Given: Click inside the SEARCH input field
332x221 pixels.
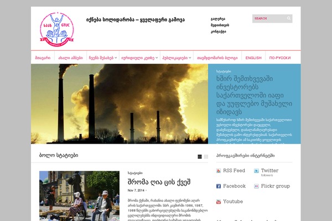Looking at the screenshot, I should (269, 18).
